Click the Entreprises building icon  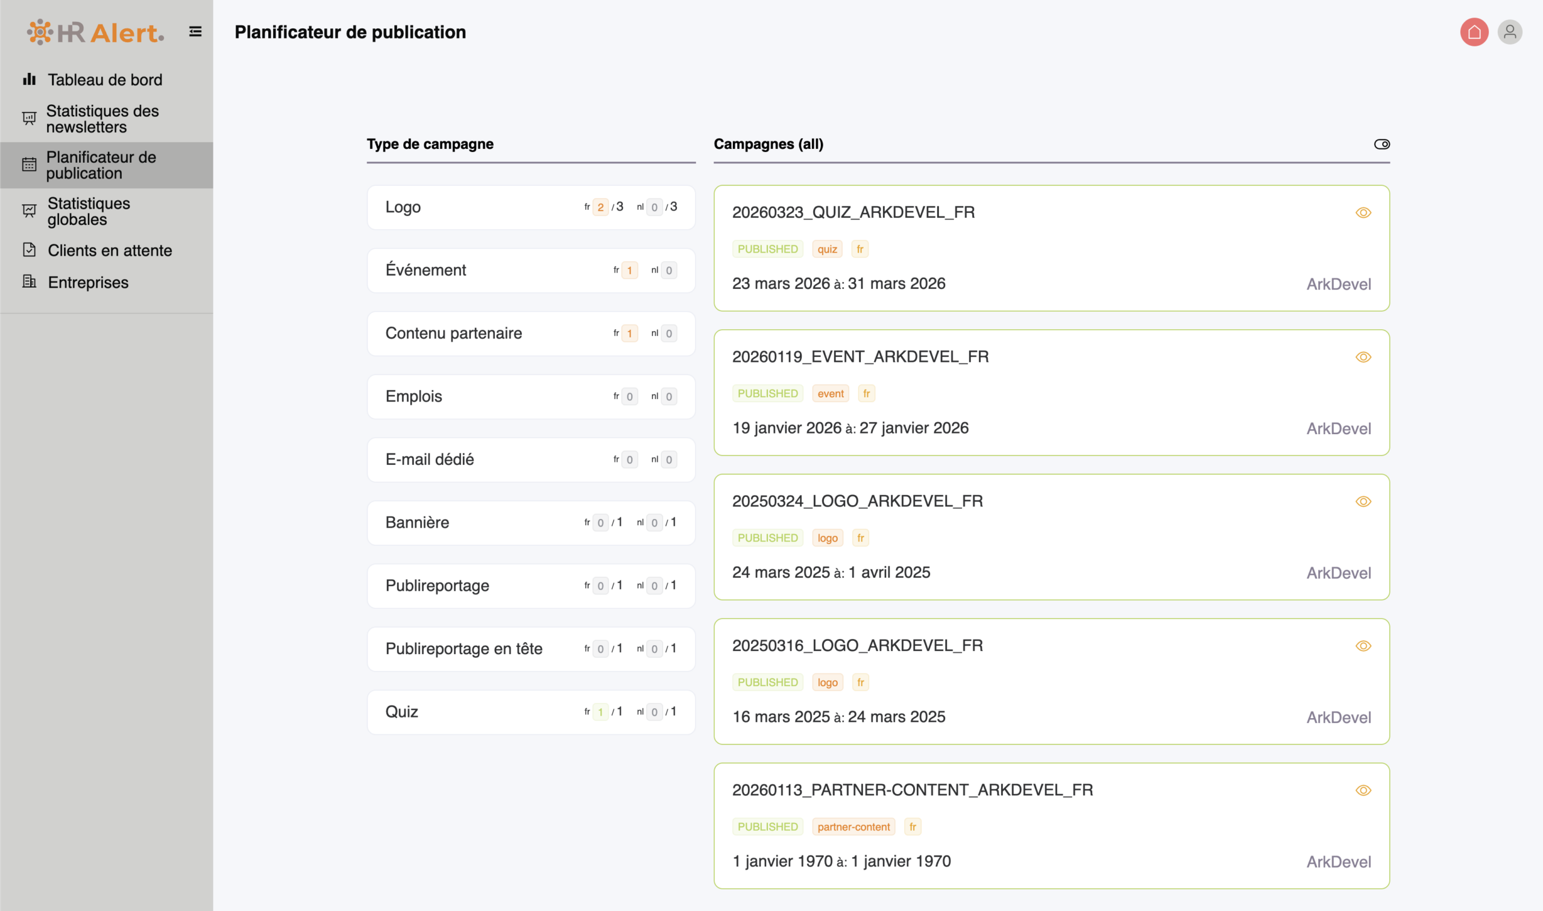(x=30, y=282)
